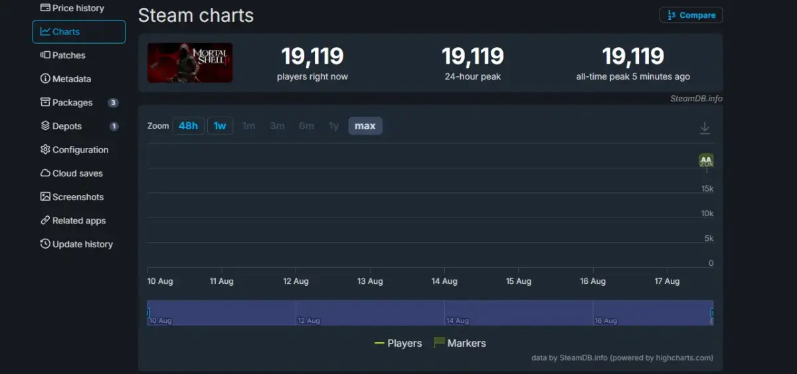Viewport: 797px width, 374px height.
Task: Set chart zoom to 6m
Action: pos(306,126)
